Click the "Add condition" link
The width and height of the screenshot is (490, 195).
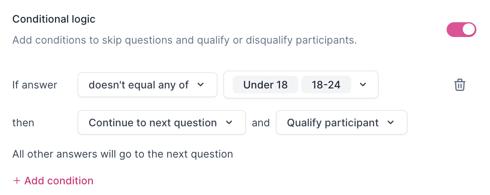(x=59, y=181)
